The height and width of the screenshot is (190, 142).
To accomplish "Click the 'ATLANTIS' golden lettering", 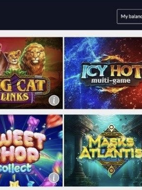I will [112, 154].
